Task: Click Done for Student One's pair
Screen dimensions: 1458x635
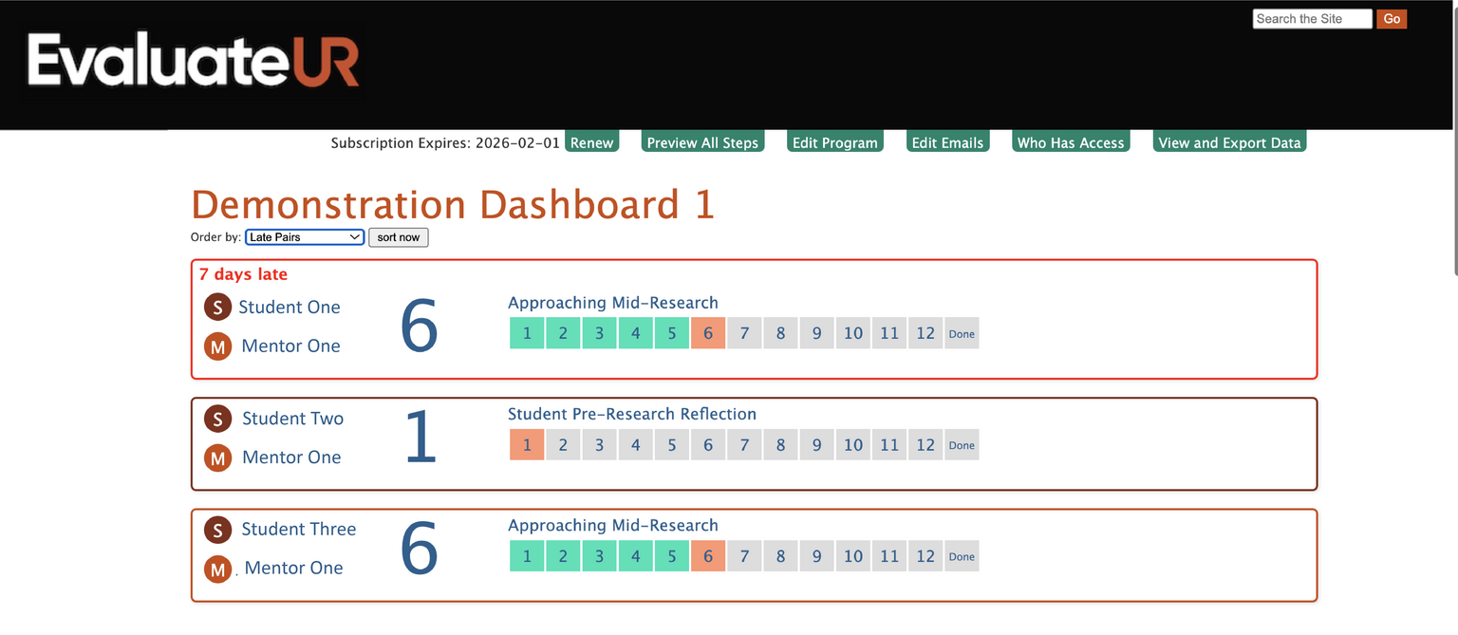Action: tap(962, 333)
